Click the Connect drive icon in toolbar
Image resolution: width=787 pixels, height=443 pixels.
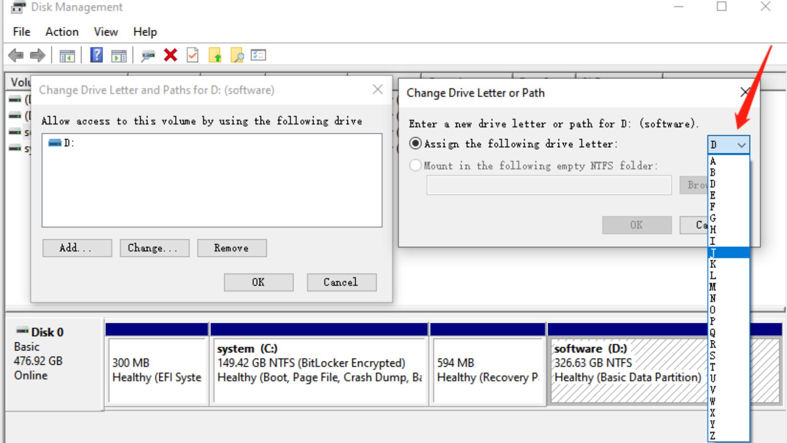click(148, 56)
